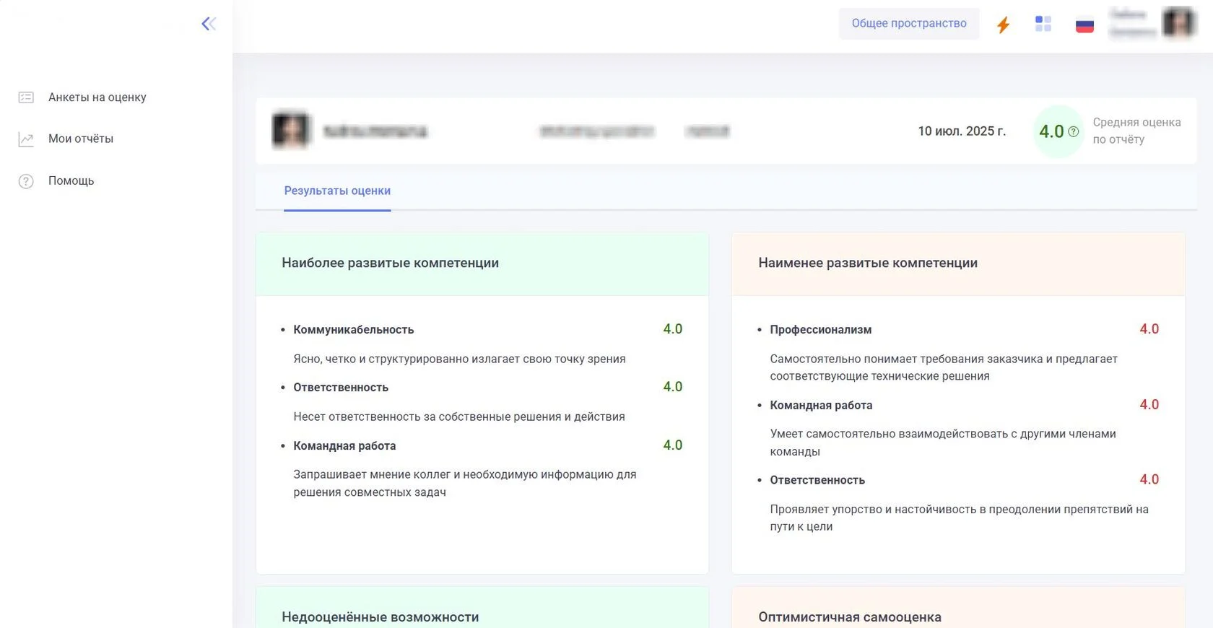Click the Помощь question mark icon
The height and width of the screenshot is (628, 1213).
(x=26, y=181)
